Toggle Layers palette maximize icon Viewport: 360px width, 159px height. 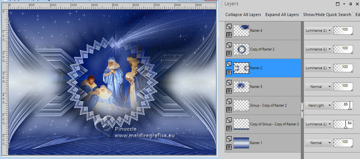tap(337, 4)
